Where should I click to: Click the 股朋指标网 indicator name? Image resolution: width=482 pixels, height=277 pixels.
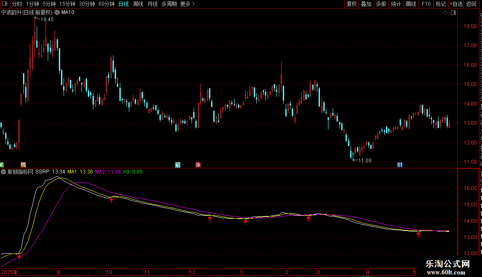tap(20, 172)
